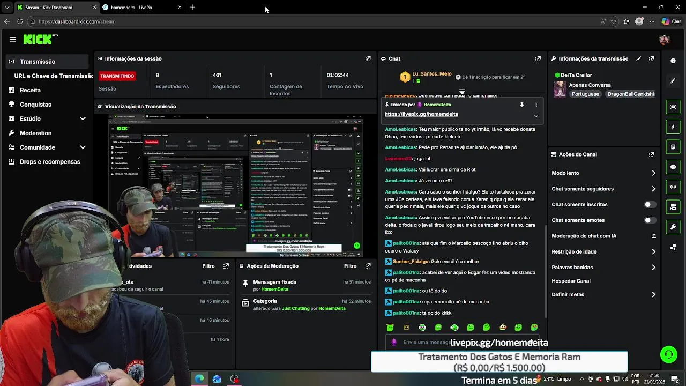Viewport: 686px width, 386px height.
Task: Edit stream info with the pencil icon
Action: click(638, 58)
